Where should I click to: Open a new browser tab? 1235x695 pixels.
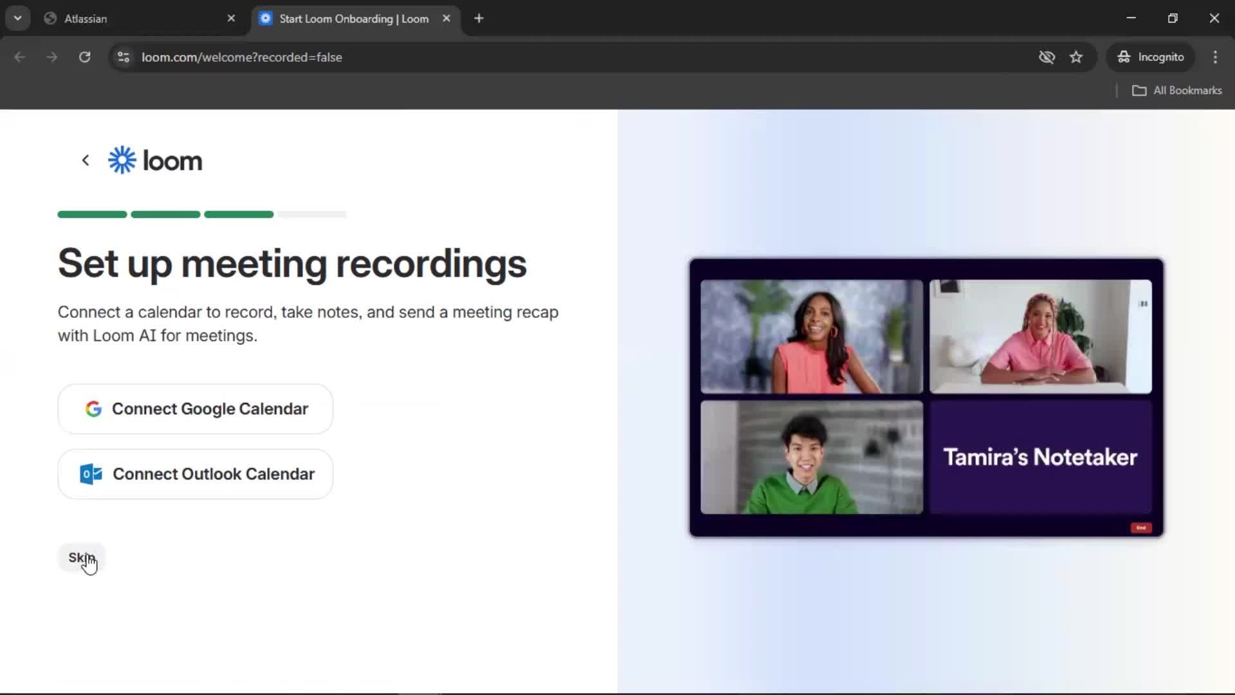coord(479,19)
